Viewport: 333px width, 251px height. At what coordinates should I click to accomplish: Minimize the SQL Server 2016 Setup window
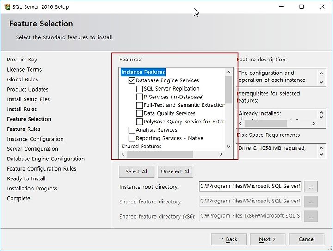pyautogui.click(x=281, y=7)
